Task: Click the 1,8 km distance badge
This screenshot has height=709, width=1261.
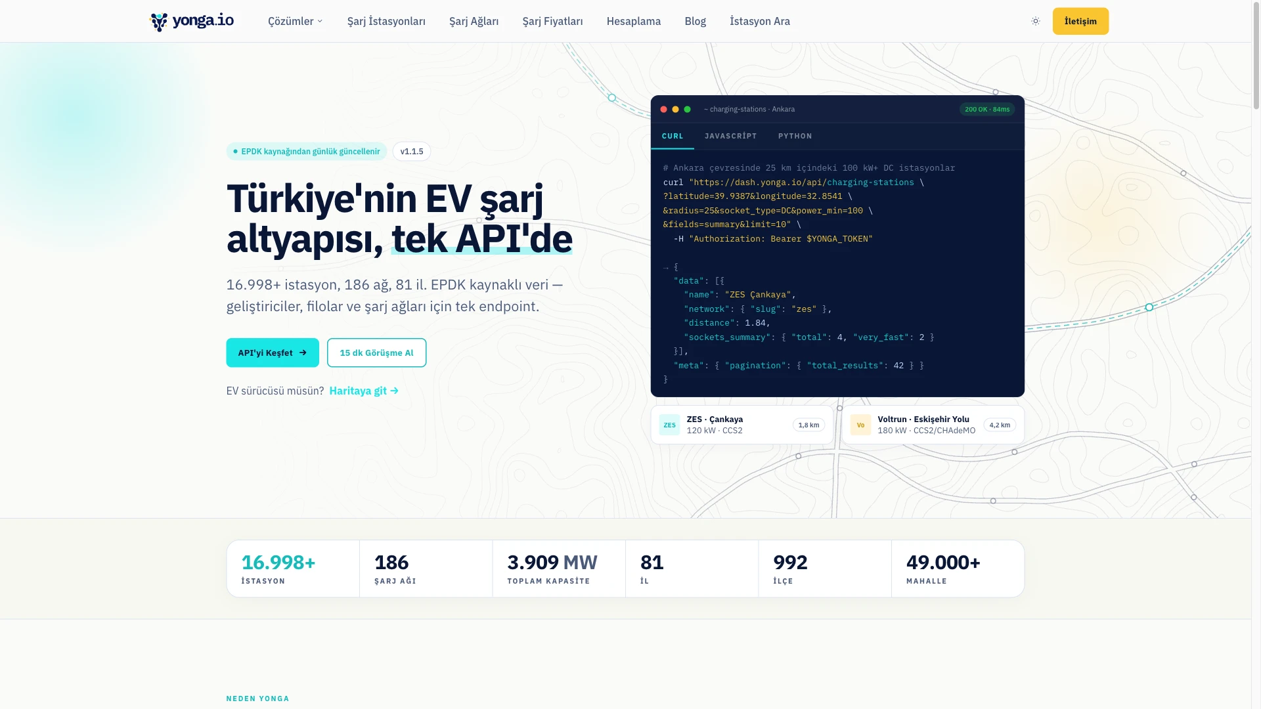Action: coord(808,425)
